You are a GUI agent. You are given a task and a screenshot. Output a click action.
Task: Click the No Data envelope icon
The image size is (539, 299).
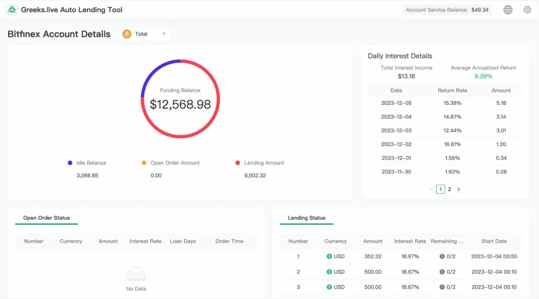[x=136, y=274]
